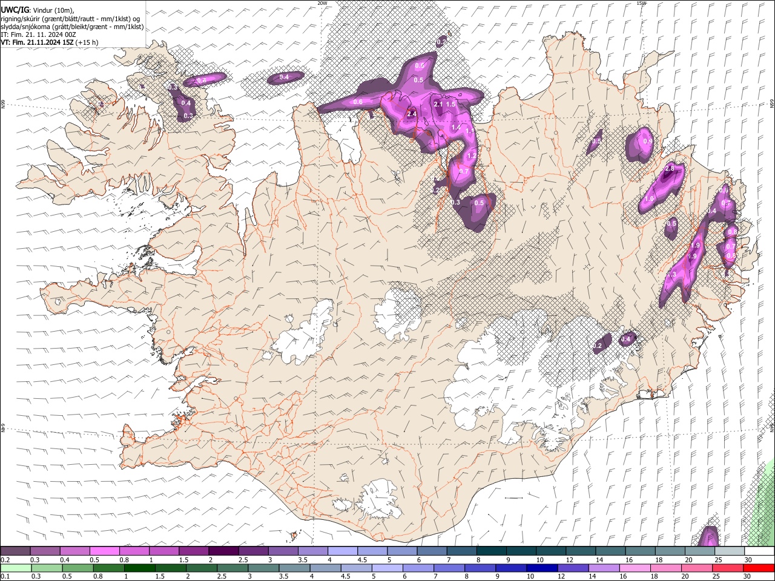
Task: Pick the pale green 0.1 swatch, lower legend
Action: [16, 568]
